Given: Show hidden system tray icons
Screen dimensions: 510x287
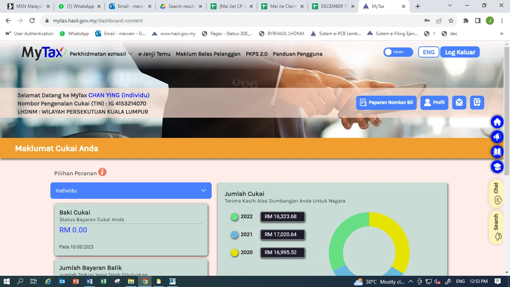Looking at the screenshot, I should coord(411,281).
